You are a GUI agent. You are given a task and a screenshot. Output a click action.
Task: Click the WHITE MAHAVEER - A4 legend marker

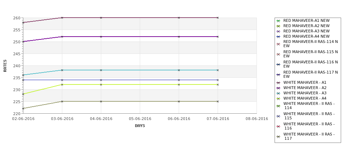(278, 99)
